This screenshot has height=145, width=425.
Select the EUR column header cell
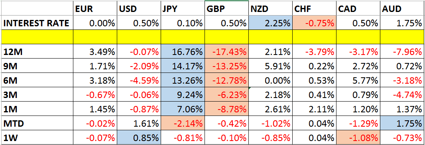94,9
